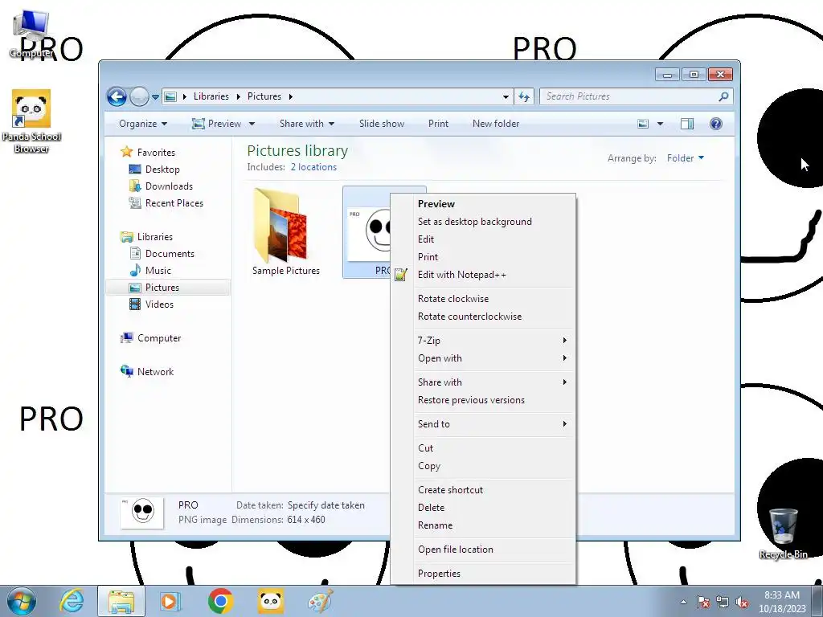This screenshot has height=617, width=823.
Task: Select Computer in the navigation pane
Action: click(x=159, y=338)
